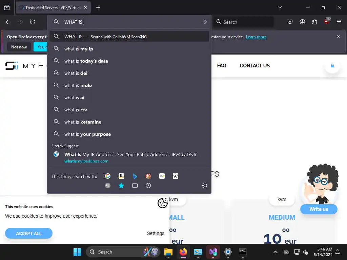Open the Windows Start menu
347x260 pixels.
(x=78, y=252)
